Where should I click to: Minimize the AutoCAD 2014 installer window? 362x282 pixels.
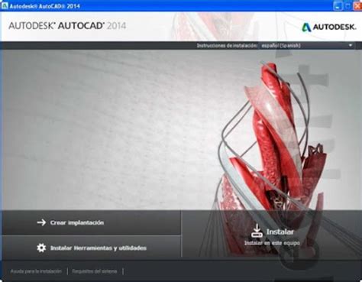point(338,6)
